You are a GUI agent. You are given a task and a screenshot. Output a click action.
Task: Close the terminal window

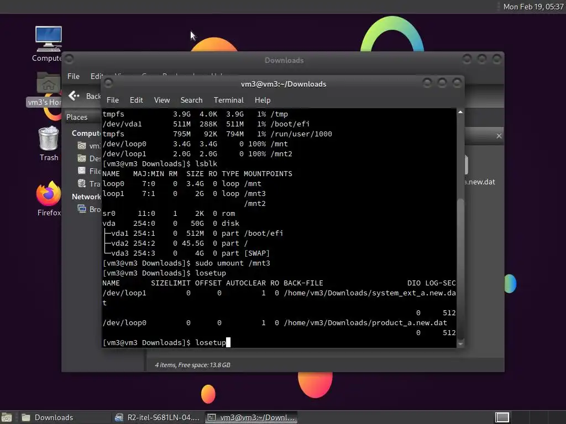pyautogui.click(x=457, y=83)
